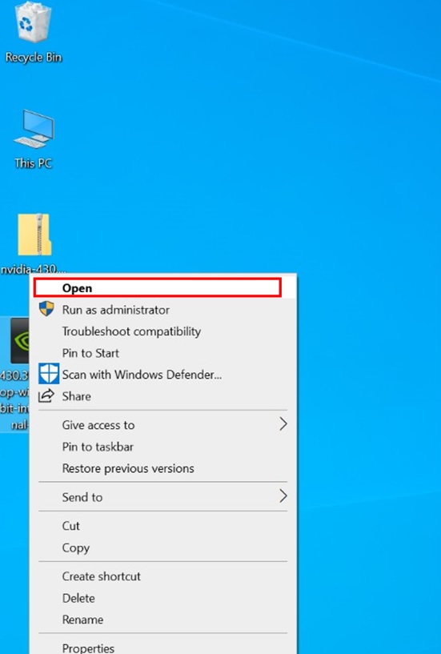Choose Pin to Start
Image resolution: width=441 pixels, height=654 pixels.
163,353
